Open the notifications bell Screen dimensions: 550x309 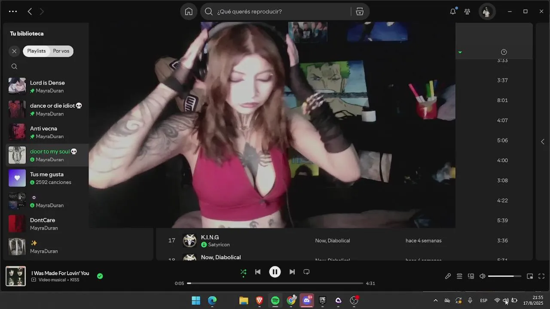pos(453,12)
